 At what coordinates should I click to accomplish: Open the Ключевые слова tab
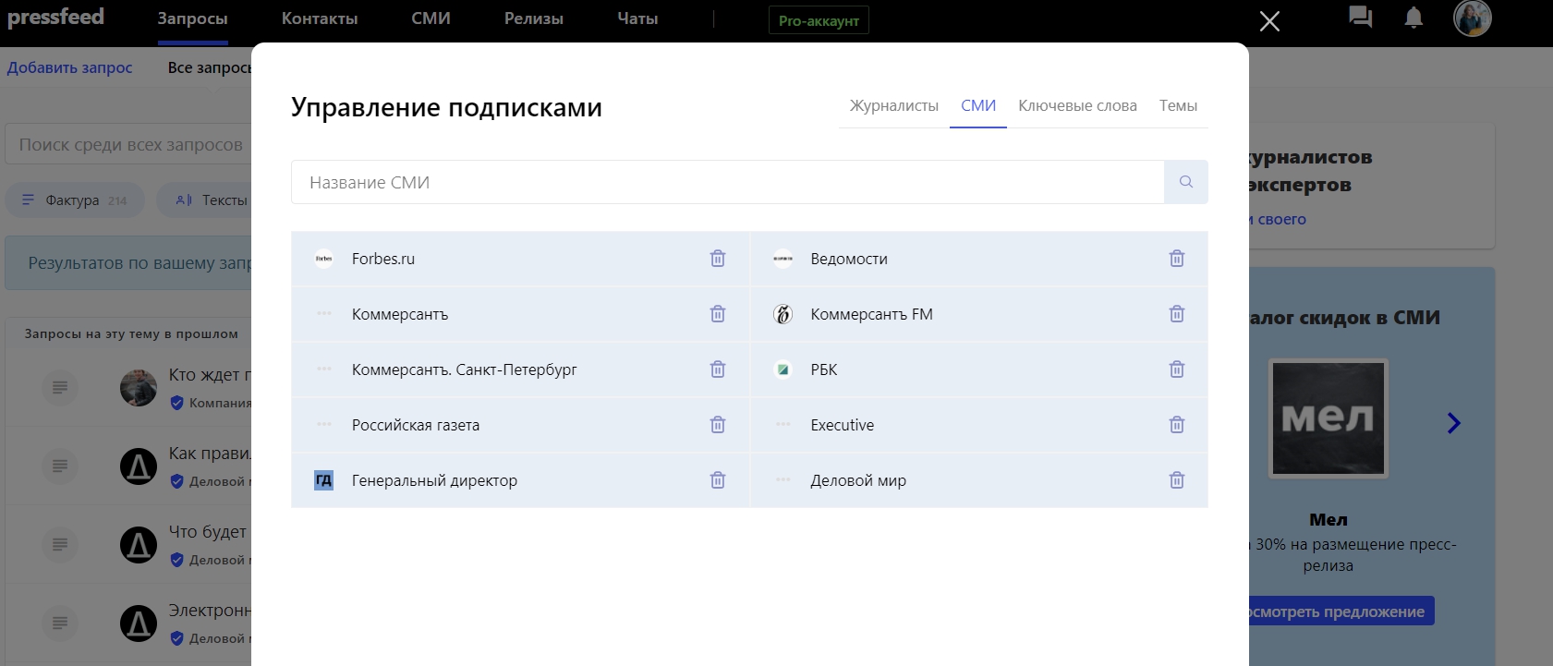pyautogui.click(x=1077, y=106)
